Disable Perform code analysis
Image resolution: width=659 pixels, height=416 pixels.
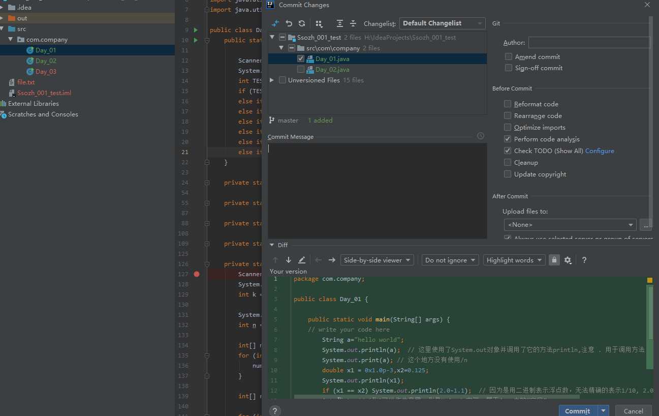coord(508,139)
